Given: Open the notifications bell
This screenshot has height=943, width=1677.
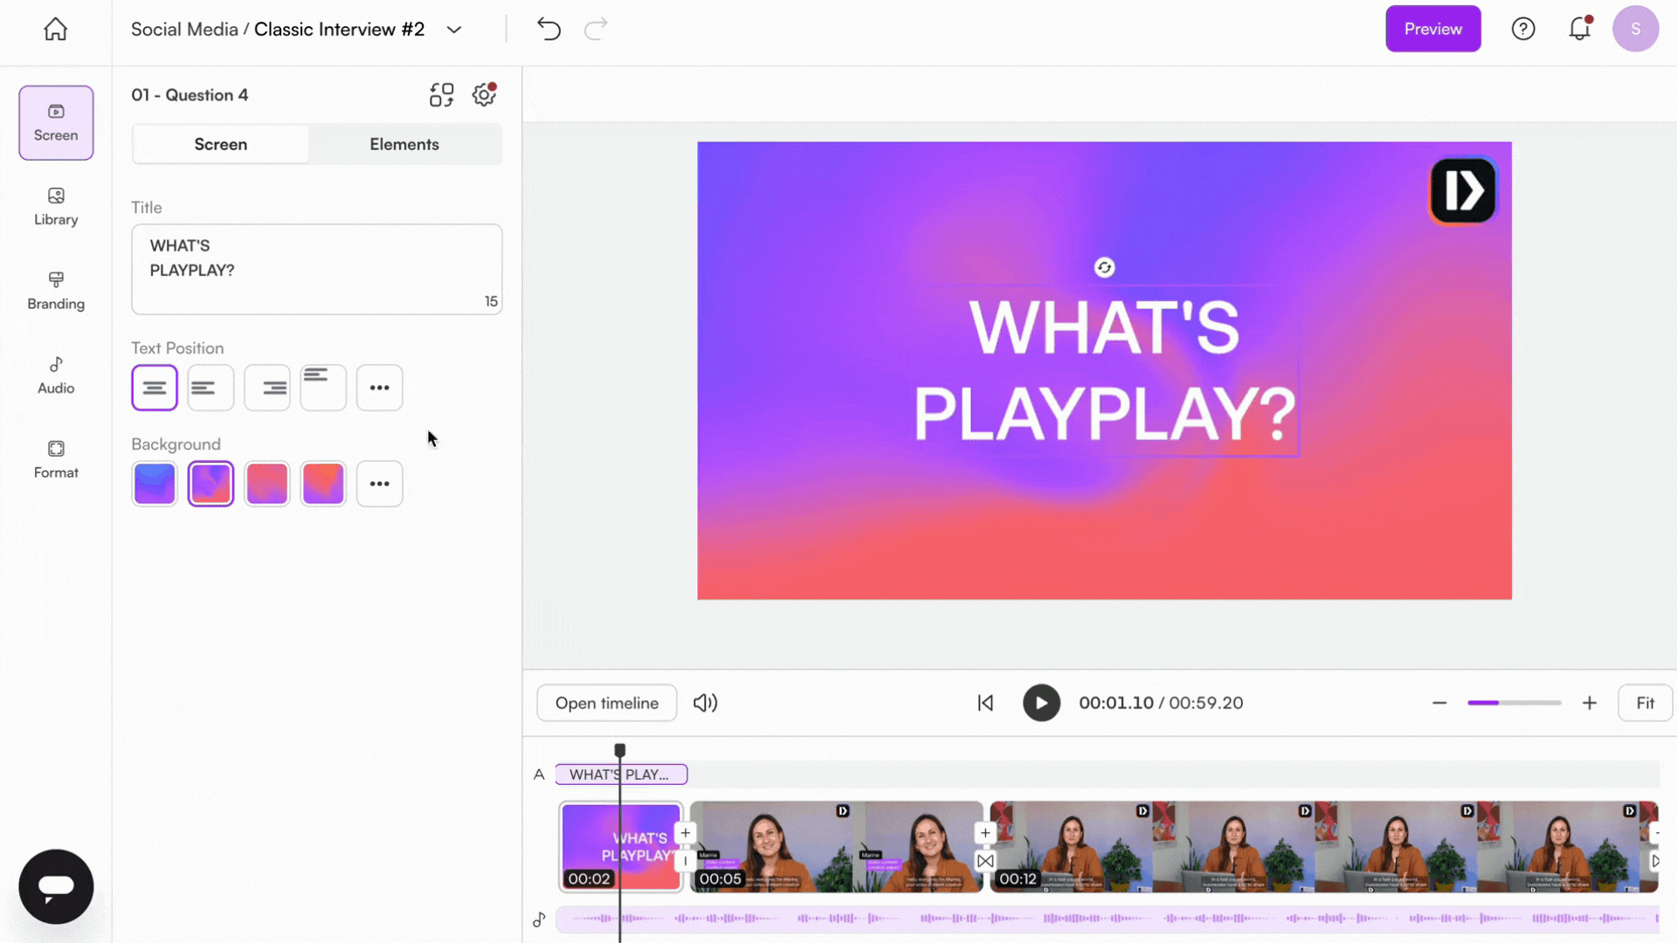Looking at the screenshot, I should click(x=1579, y=29).
